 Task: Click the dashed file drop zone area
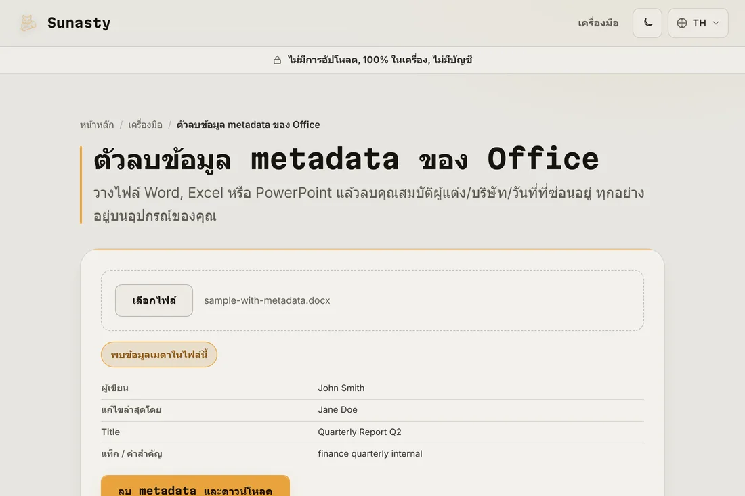point(372,300)
